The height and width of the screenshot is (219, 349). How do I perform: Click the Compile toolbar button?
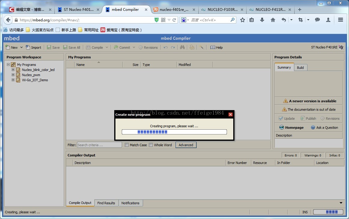[94, 48]
